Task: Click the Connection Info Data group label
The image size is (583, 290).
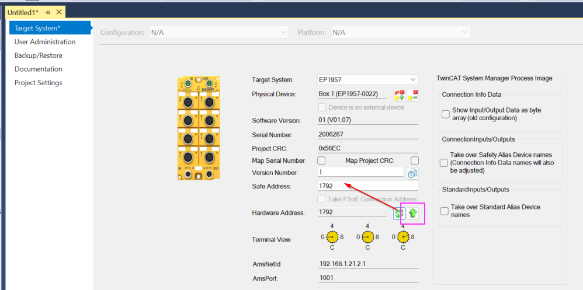Action: coord(471,95)
